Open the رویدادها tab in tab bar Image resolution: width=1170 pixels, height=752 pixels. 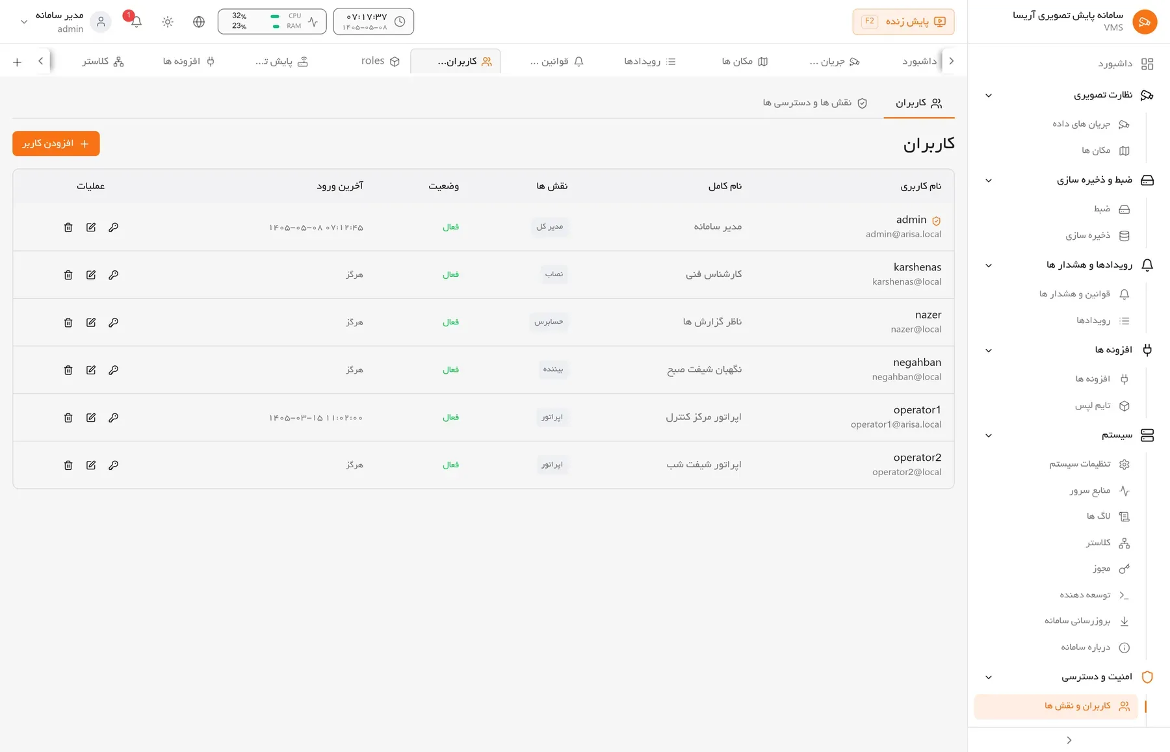650,61
